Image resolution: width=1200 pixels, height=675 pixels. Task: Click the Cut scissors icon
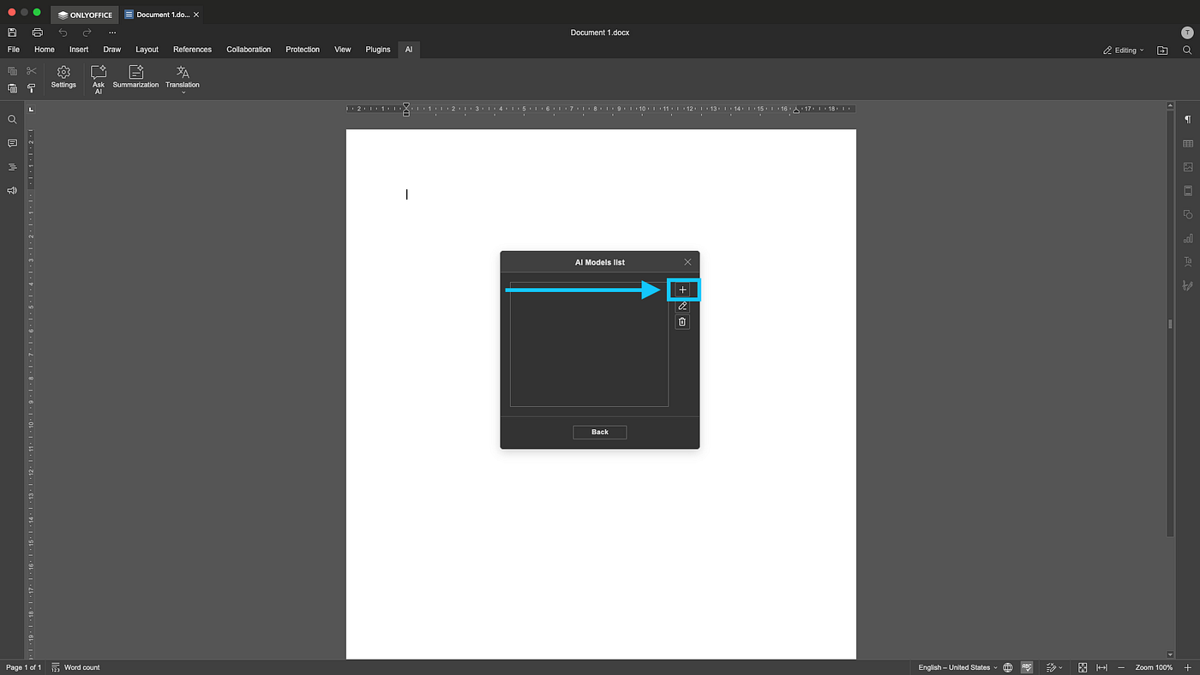click(x=32, y=71)
